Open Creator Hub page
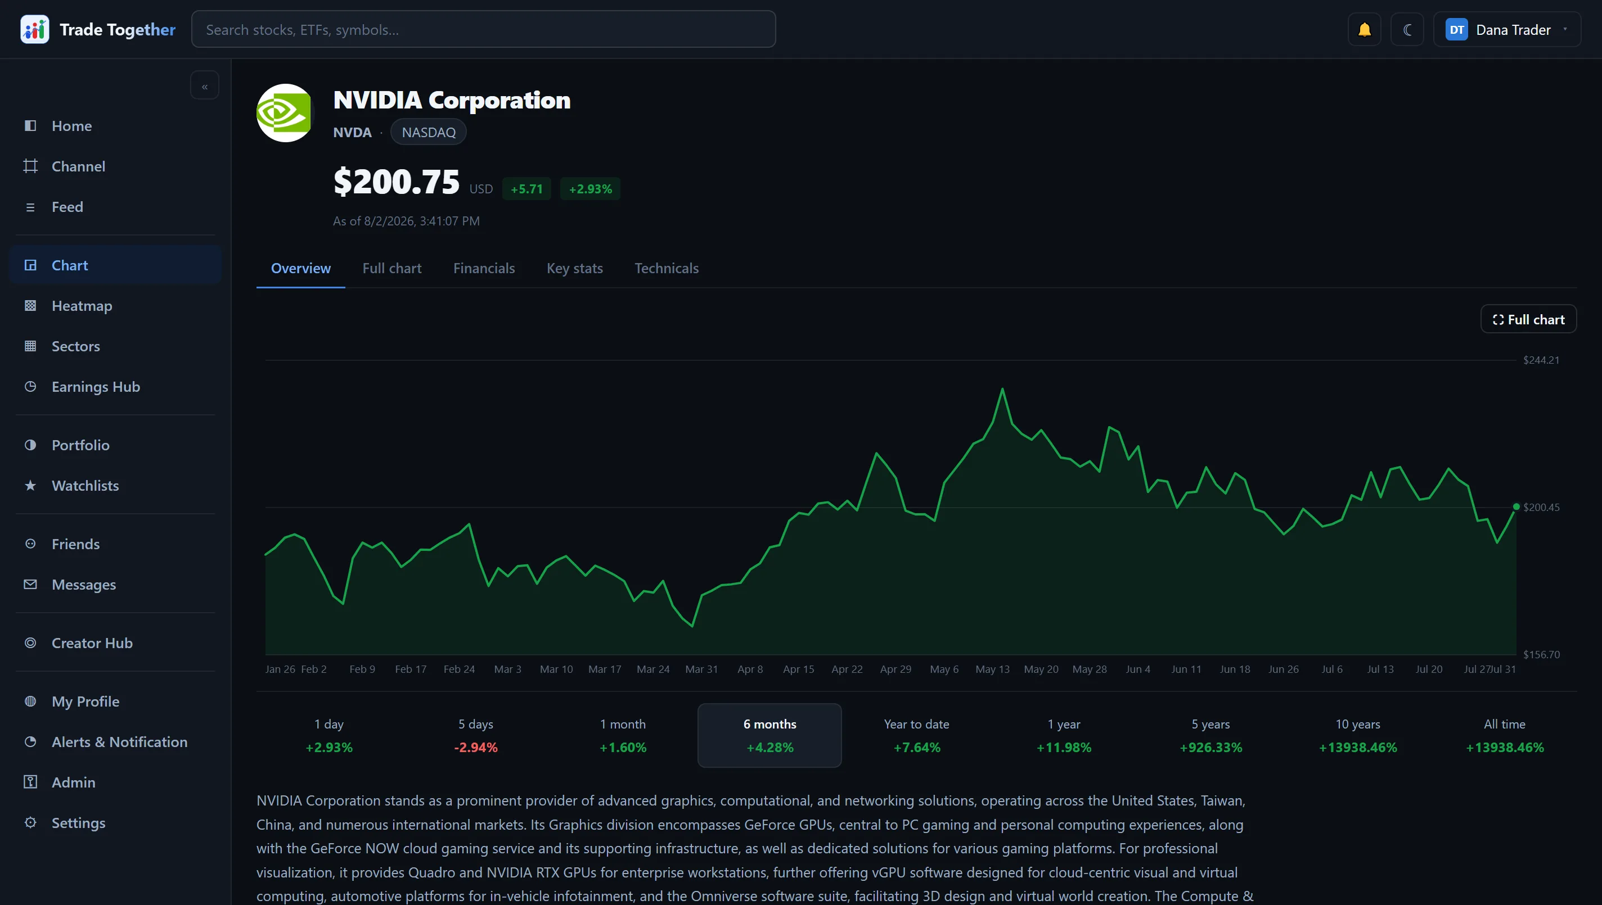 click(115, 642)
